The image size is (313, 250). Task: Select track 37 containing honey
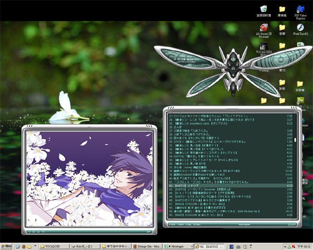[x=231, y=167]
